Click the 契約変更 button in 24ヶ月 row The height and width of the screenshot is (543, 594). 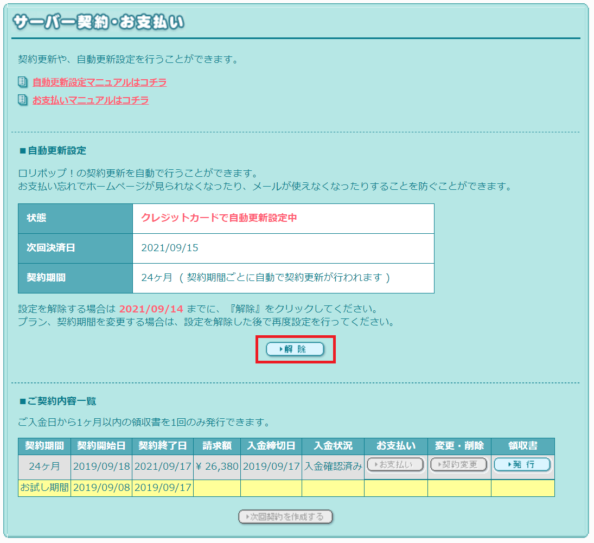pyautogui.click(x=459, y=464)
